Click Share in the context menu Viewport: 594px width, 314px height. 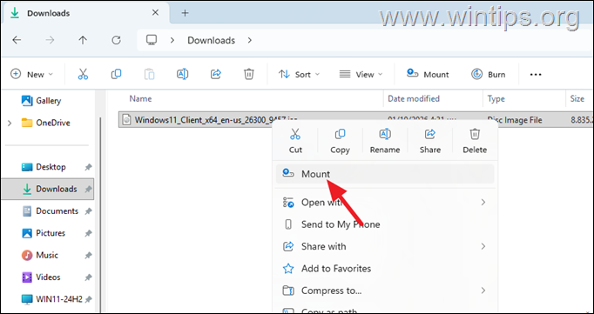430,141
